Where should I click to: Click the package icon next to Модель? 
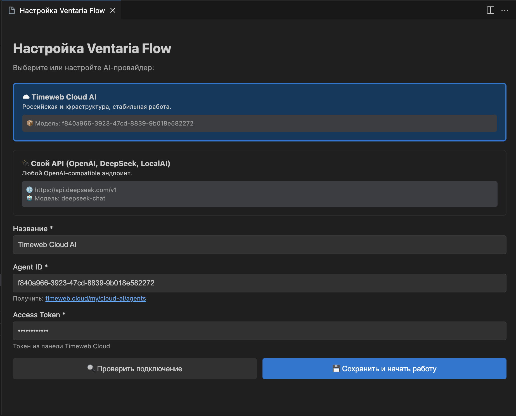click(x=30, y=123)
